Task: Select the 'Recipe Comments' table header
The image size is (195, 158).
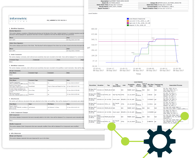Action: [x=15, y=71]
